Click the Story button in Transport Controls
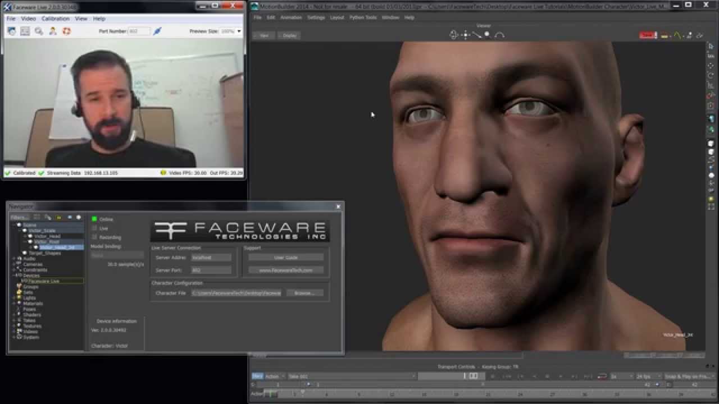Screen dimensions: 719x404 (257, 376)
